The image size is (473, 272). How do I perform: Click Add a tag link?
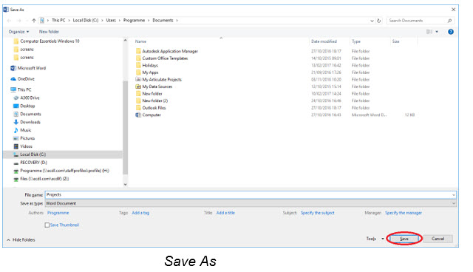click(x=140, y=213)
